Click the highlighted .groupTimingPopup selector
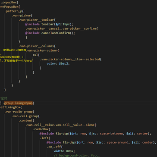The width and height of the screenshot is (157, 157). [x=18, y=103]
